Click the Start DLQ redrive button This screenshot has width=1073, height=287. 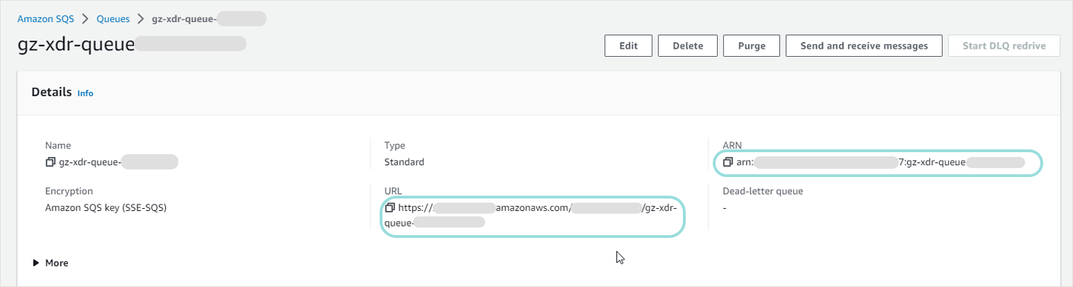pos(1003,46)
